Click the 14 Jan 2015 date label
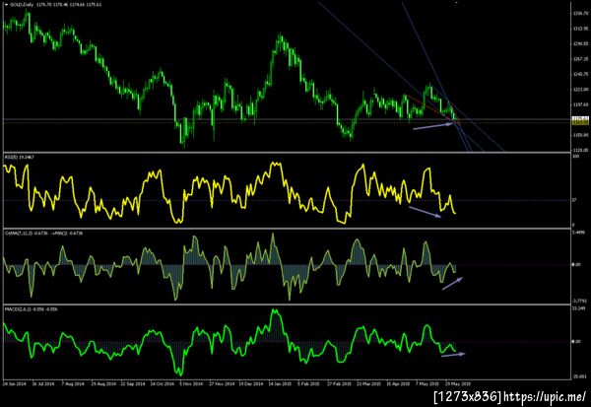The height and width of the screenshot is (407, 591). [280, 384]
